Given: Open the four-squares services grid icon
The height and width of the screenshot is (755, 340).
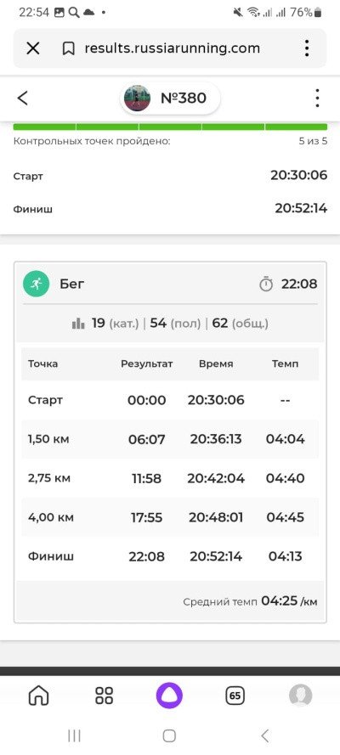Looking at the screenshot, I should 104,696.
